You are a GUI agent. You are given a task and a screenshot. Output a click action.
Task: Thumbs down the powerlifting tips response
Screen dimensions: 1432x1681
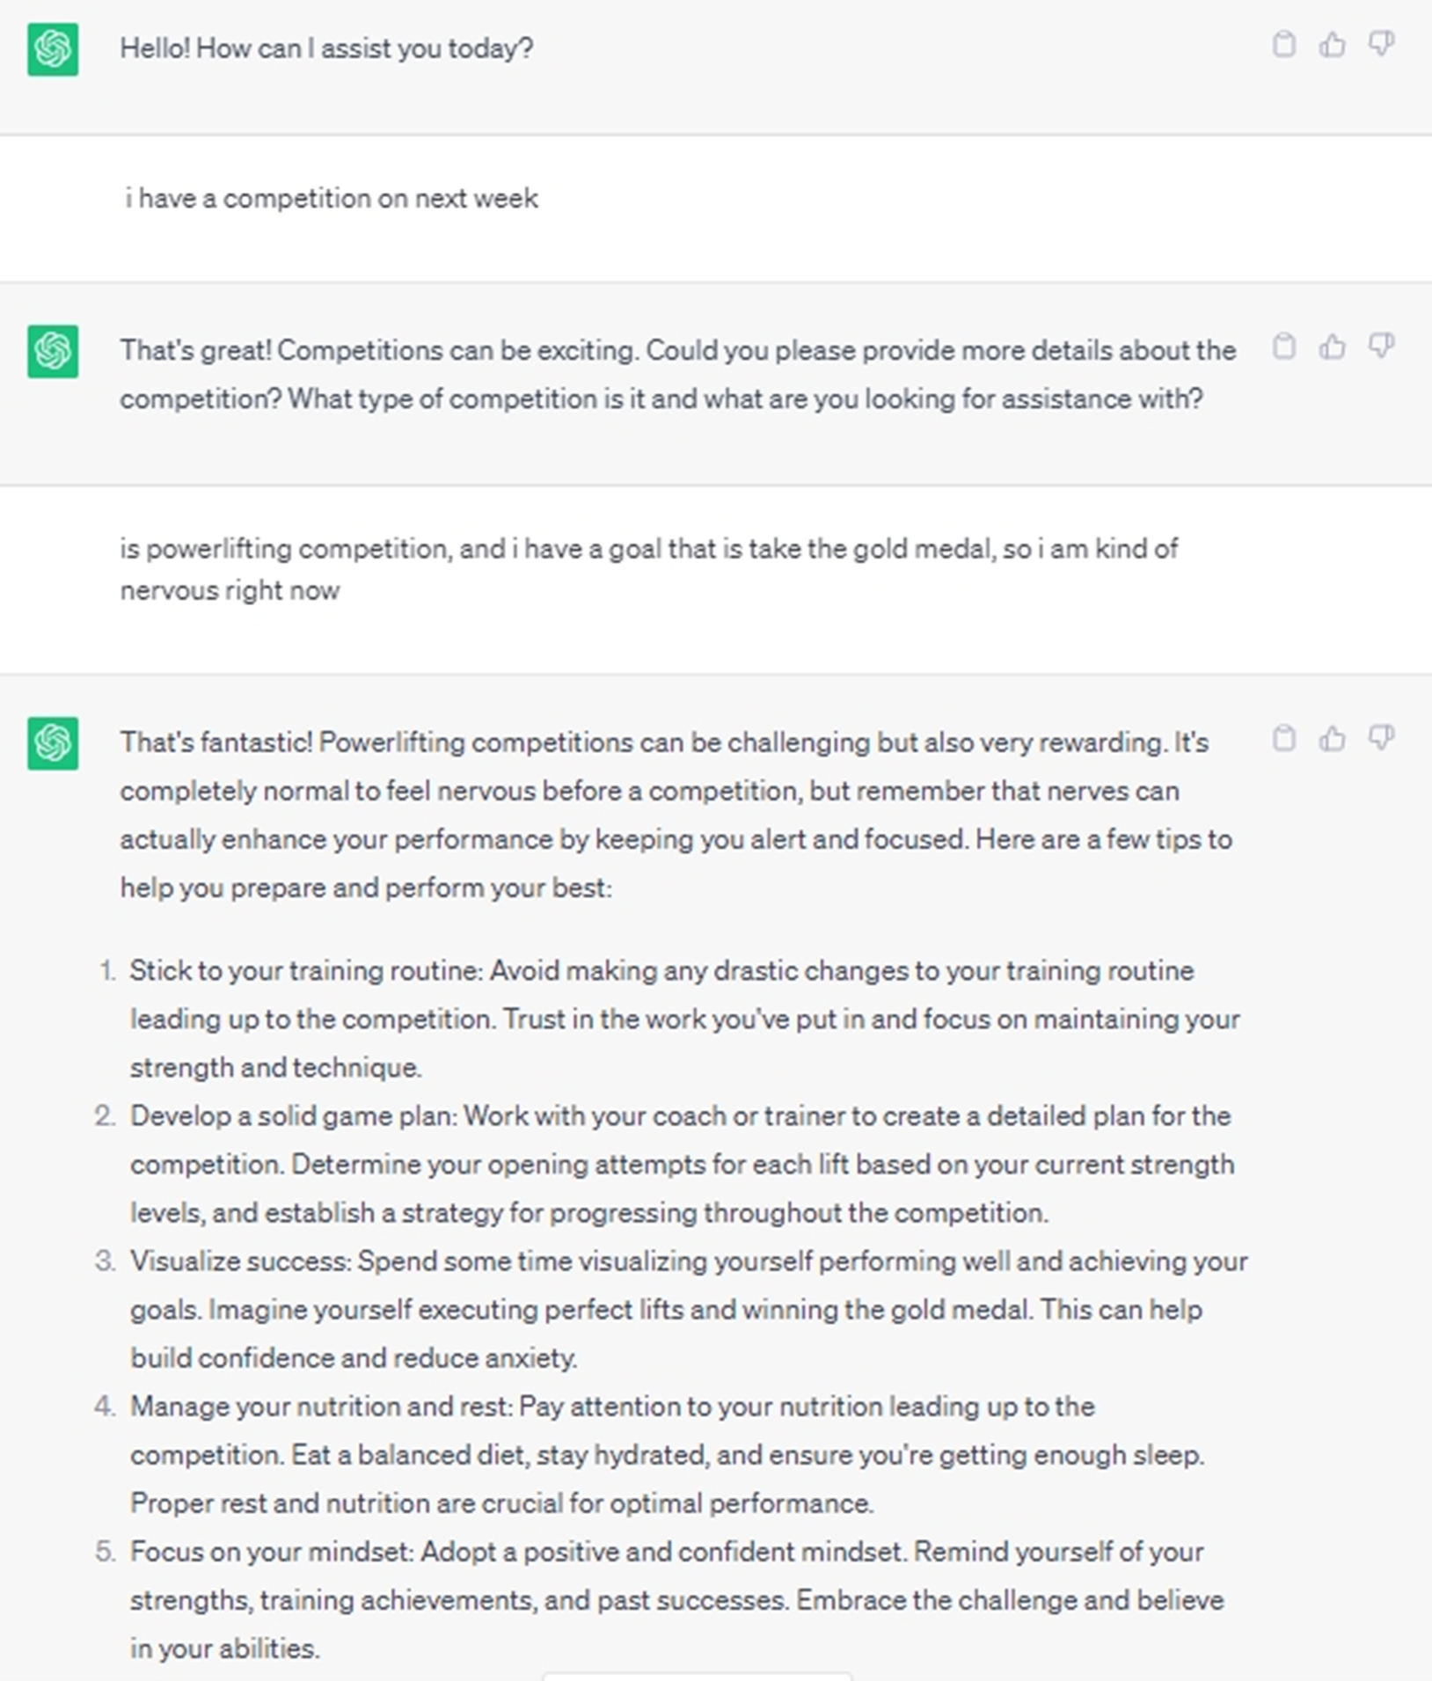coord(1381,738)
